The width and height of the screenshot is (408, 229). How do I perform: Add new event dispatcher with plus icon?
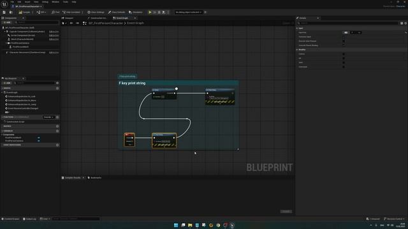57,145
